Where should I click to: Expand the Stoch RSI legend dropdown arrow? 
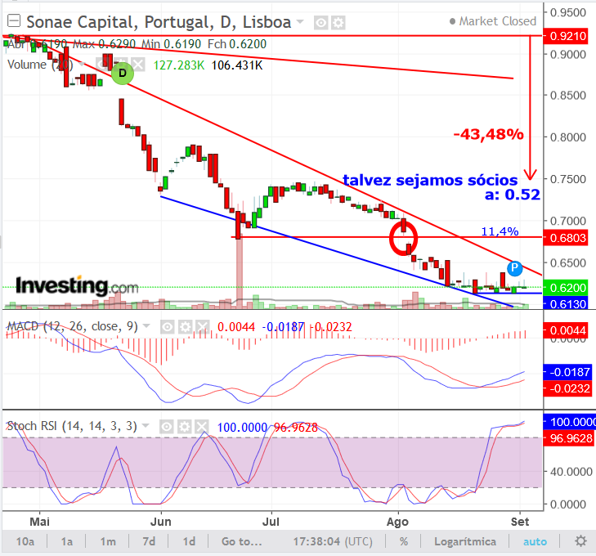tap(146, 426)
